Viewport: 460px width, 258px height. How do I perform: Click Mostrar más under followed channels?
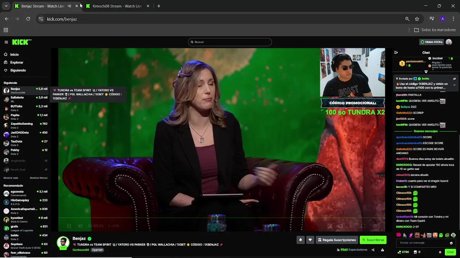11,178
